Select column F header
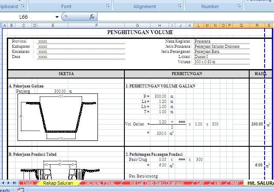 pos(96,26)
